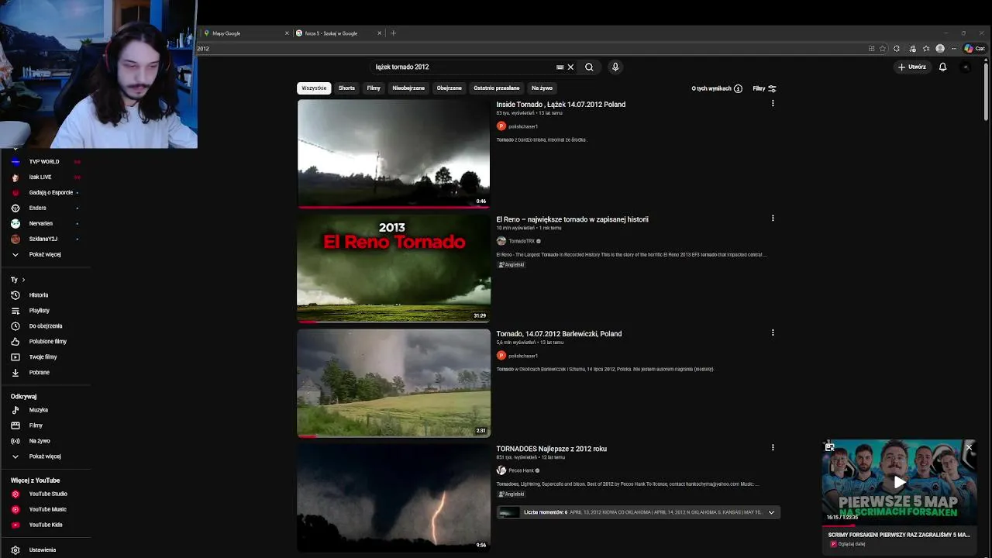
Task: Open options menu for Inside Tornado Łążek video
Action: [773, 103]
